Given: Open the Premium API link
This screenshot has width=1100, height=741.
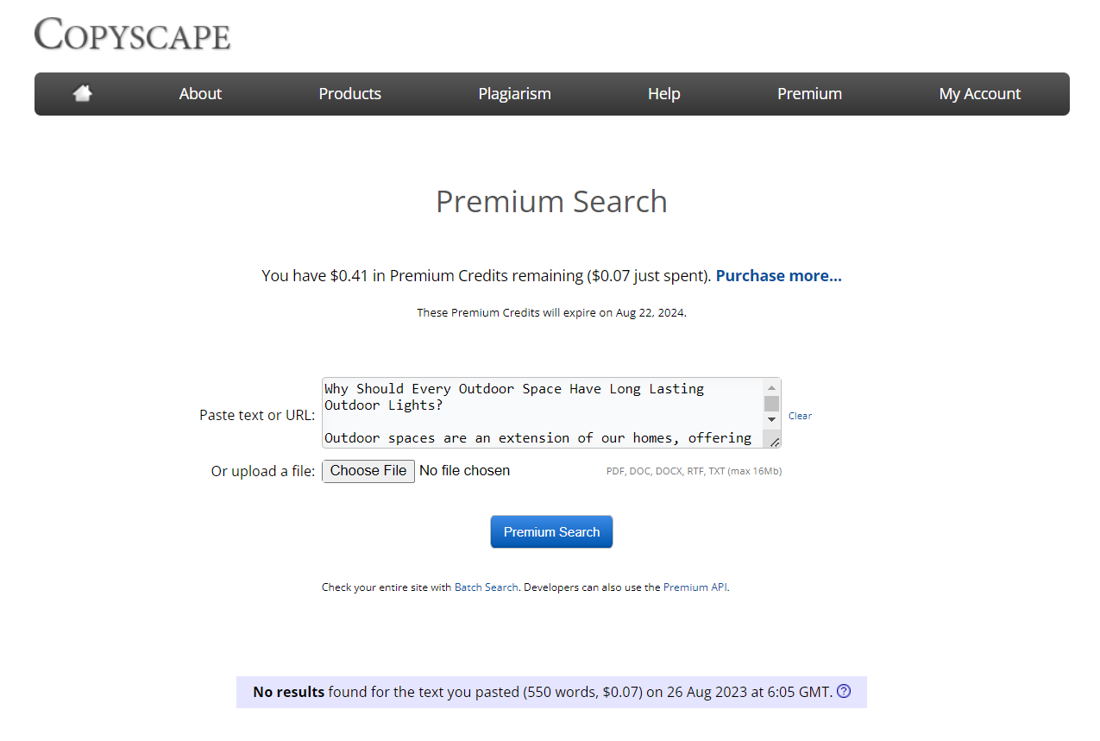Looking at the screenshot, I should pos(695,587).
